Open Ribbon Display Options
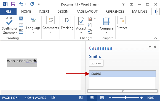The image size is (160, 101). [131, 4]
